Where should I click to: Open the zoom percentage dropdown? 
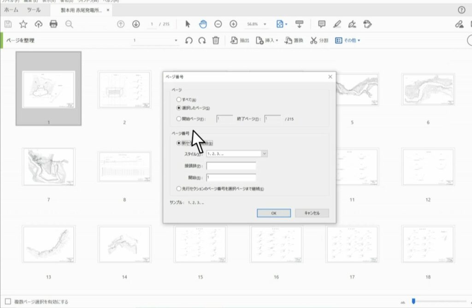coord(265,24)
